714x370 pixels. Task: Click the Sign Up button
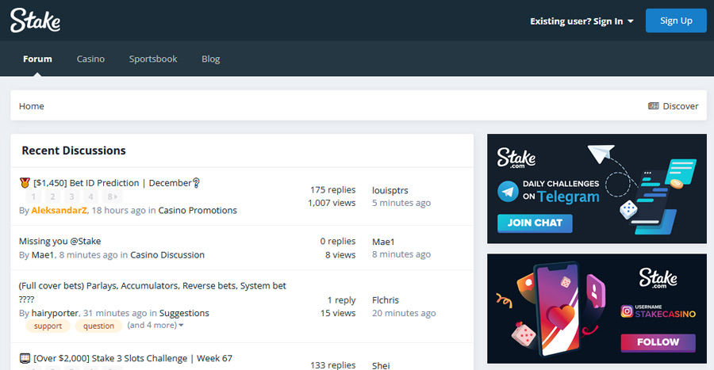[x=676, y=21]
